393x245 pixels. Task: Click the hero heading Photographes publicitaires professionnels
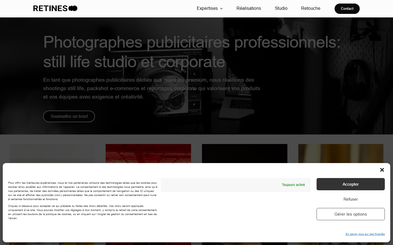(x=192, y=52)
